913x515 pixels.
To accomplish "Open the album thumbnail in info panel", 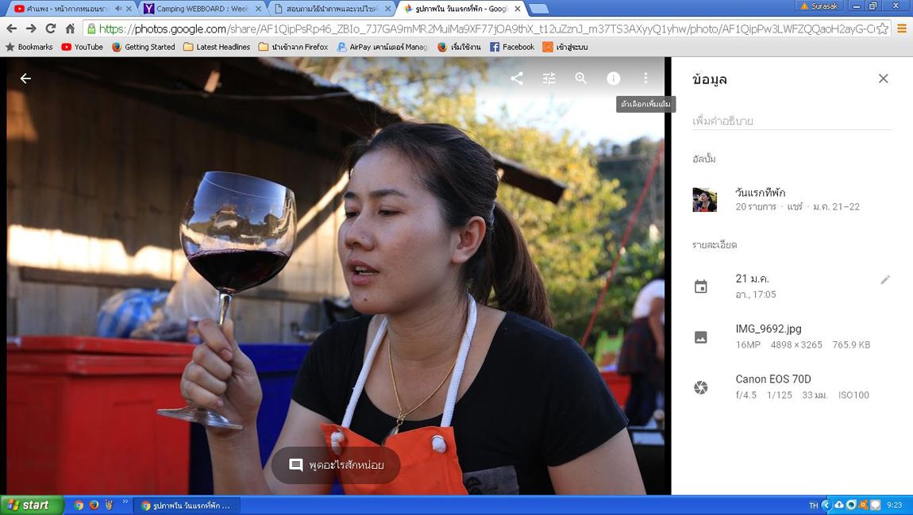I will pyautogui.click(x=704, y=199).
